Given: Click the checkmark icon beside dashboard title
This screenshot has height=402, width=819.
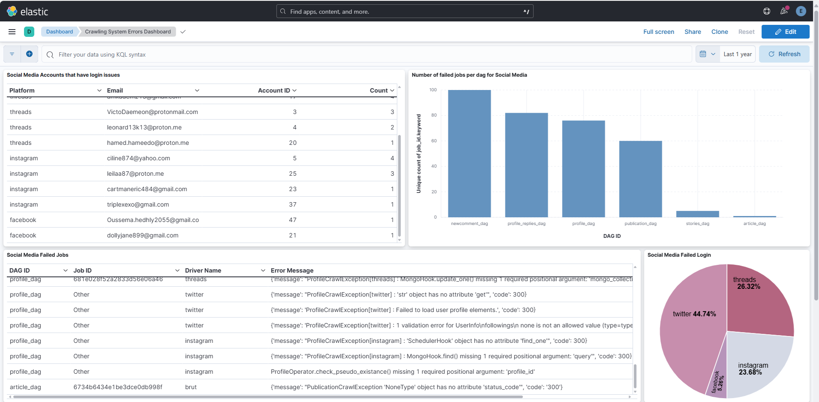Looking at the screenshot, I should pyautogui.click(x=183, y=31).
